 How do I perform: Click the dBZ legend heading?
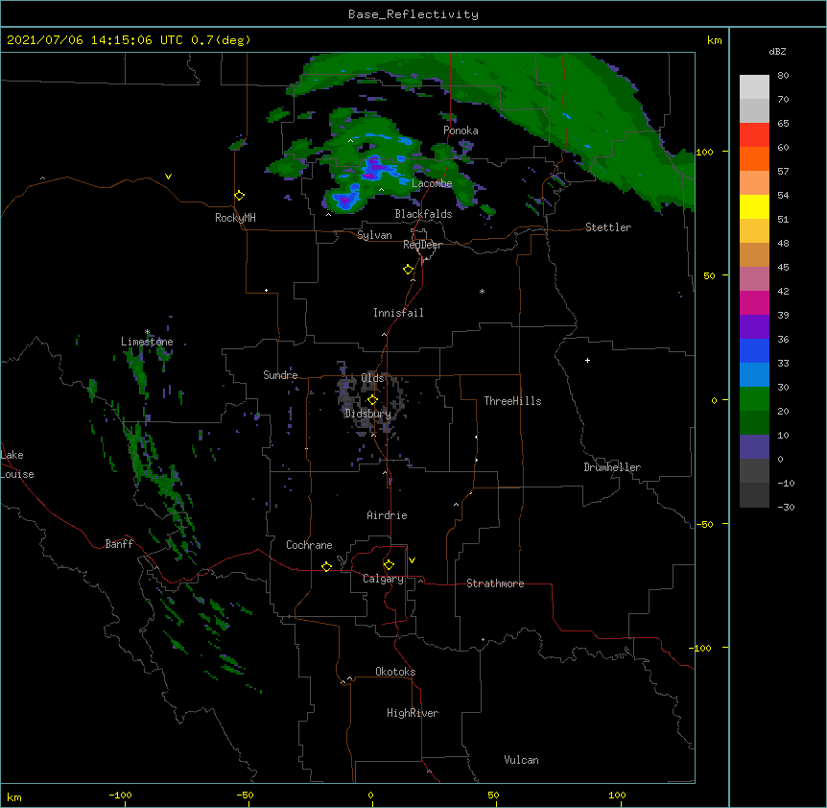pyautogui.click(x=777, y=51)
